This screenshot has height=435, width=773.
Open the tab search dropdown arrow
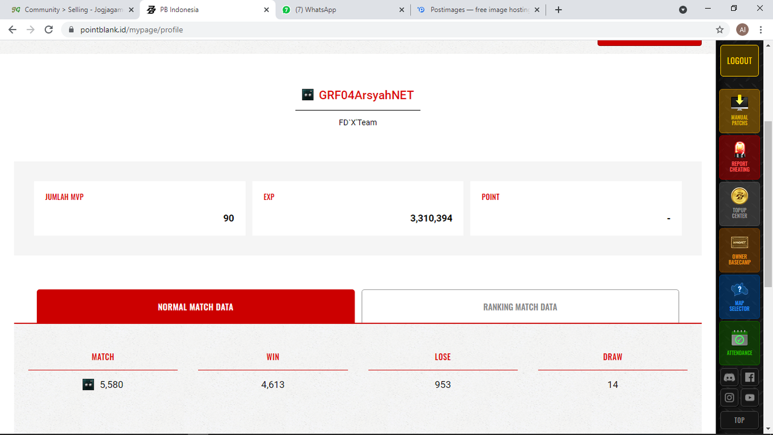[x=683, y=10]
